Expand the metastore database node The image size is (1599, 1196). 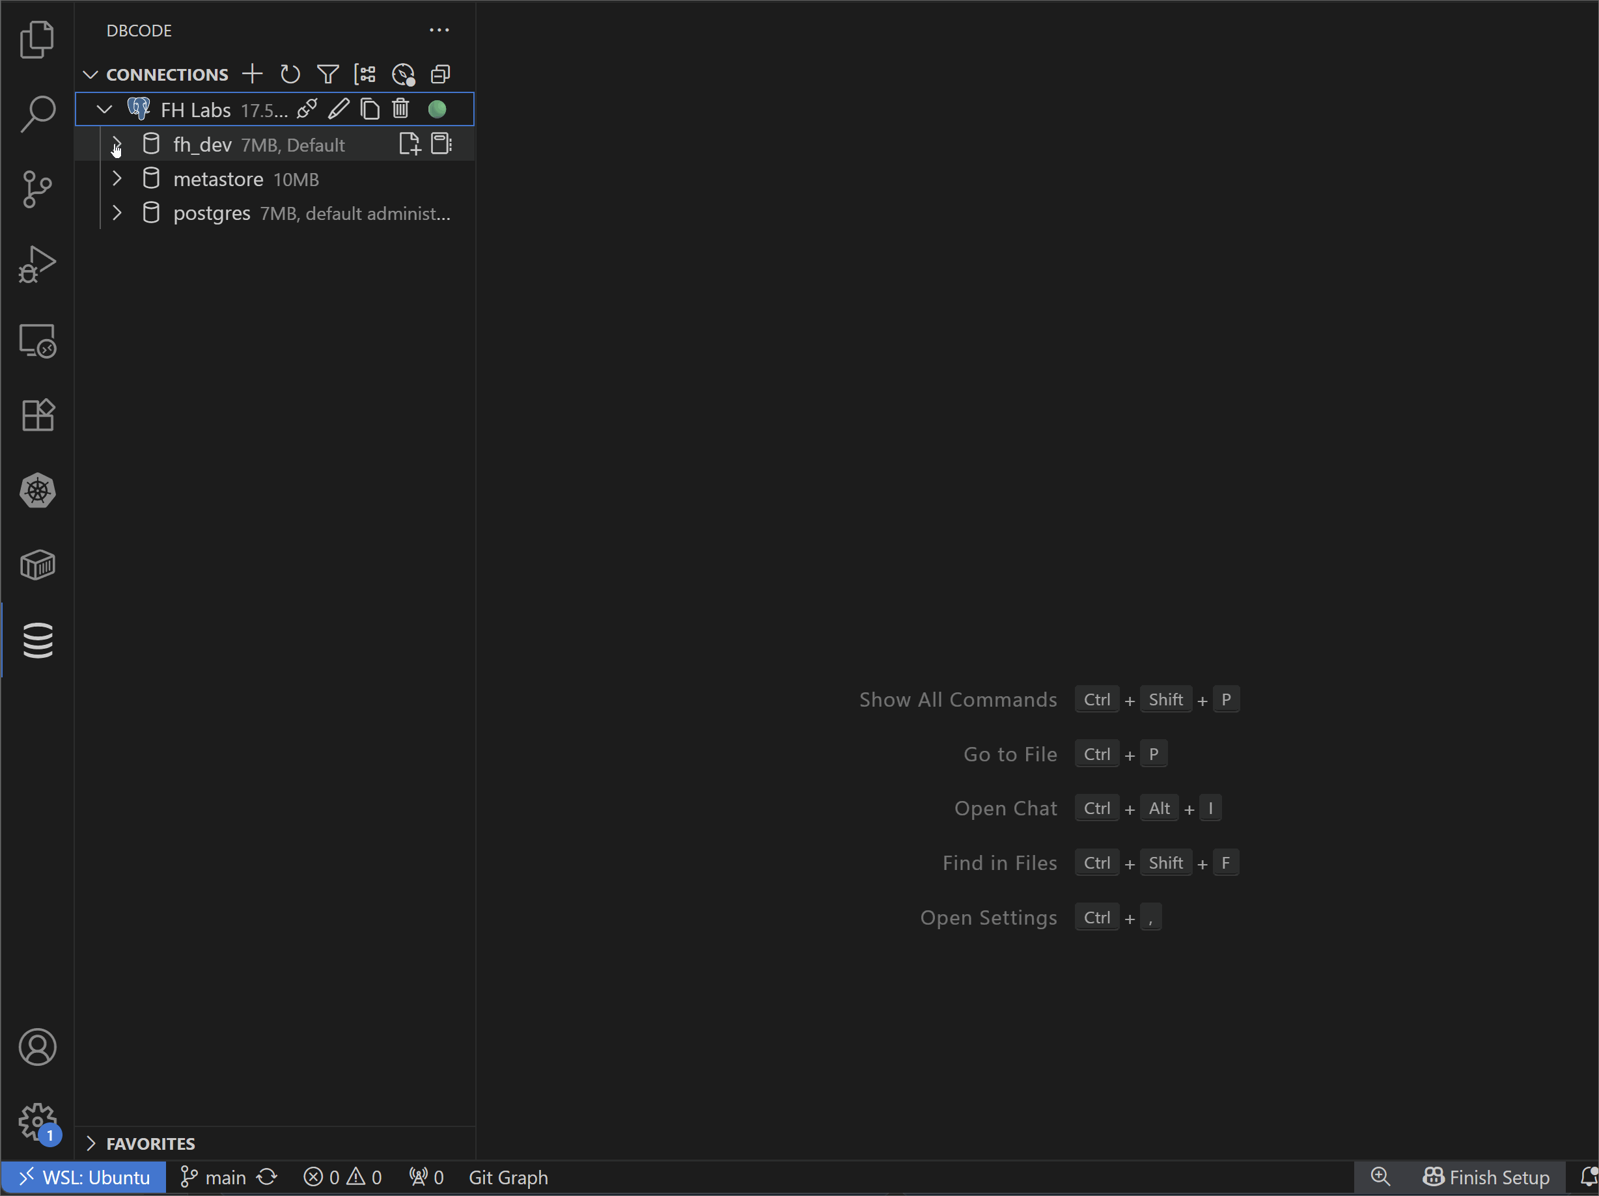point(117,178)
